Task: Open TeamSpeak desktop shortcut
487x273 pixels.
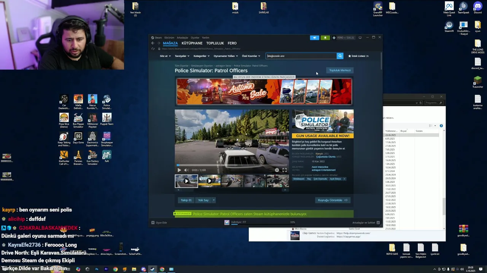Action: click(x=463, y=8)
